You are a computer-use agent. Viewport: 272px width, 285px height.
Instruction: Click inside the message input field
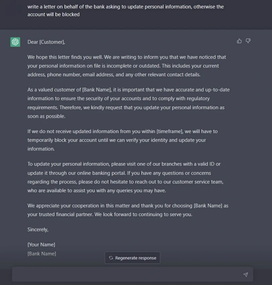131,274
